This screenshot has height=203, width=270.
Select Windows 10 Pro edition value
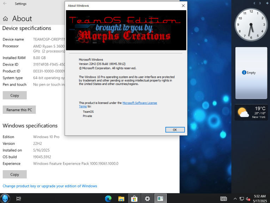pos(46,137)
